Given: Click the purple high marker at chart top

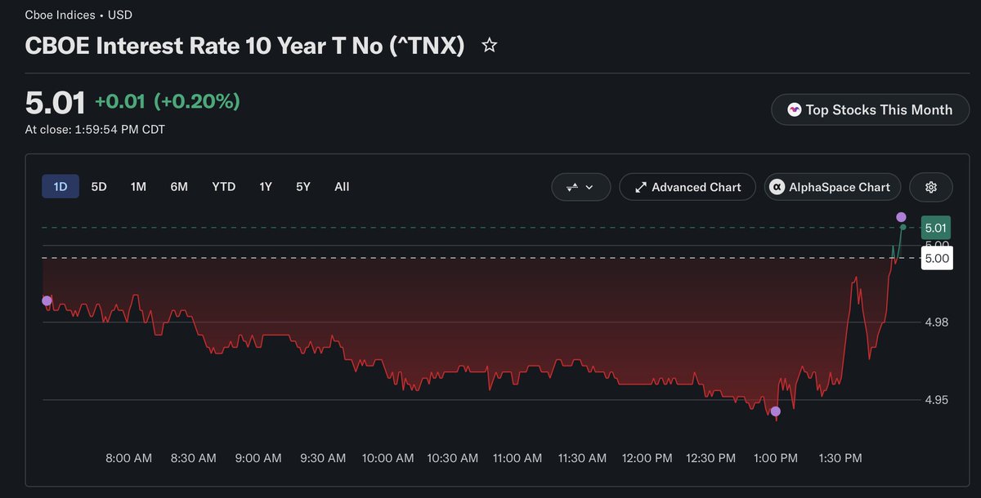Looking at the screenshot, I should click(x=901, y=217).
